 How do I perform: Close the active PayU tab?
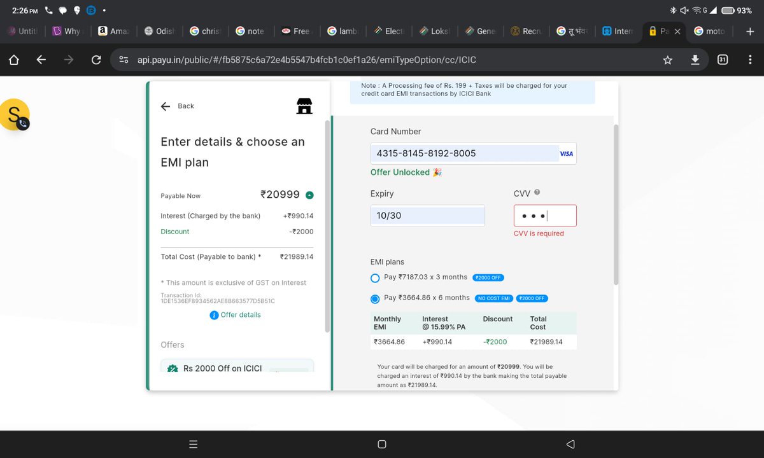[677, 31]
